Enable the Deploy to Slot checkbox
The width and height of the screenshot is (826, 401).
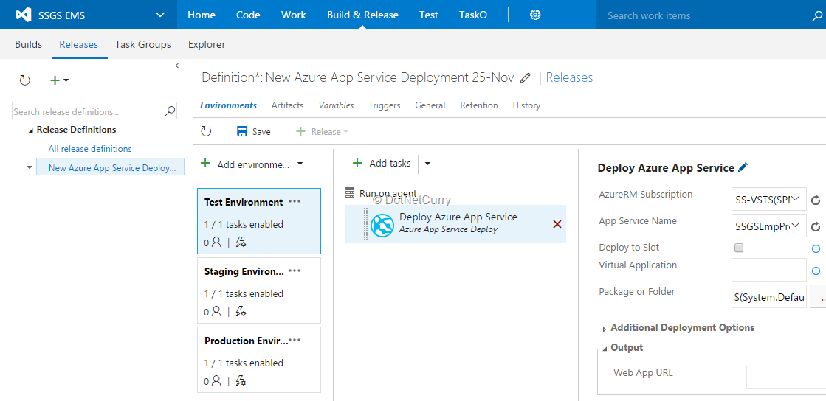click(x=739, y=248)
